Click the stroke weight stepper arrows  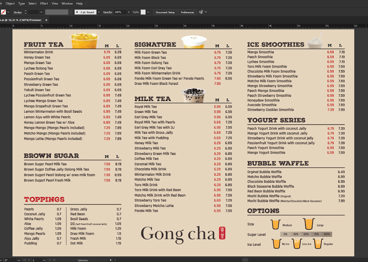[25, 12]
